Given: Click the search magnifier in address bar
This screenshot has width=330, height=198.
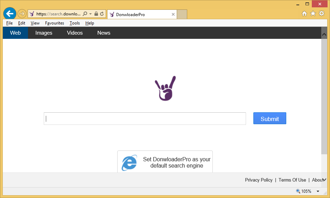Looking at the screenshot, I should [x=85, y=14].
